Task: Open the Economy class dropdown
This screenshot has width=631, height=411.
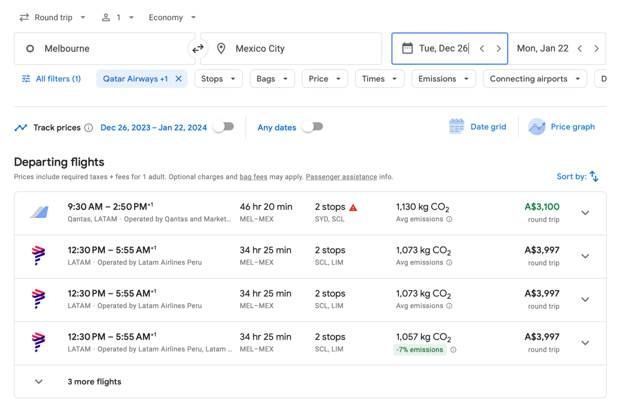Action: pyautogui.click(x=172, y=17)
